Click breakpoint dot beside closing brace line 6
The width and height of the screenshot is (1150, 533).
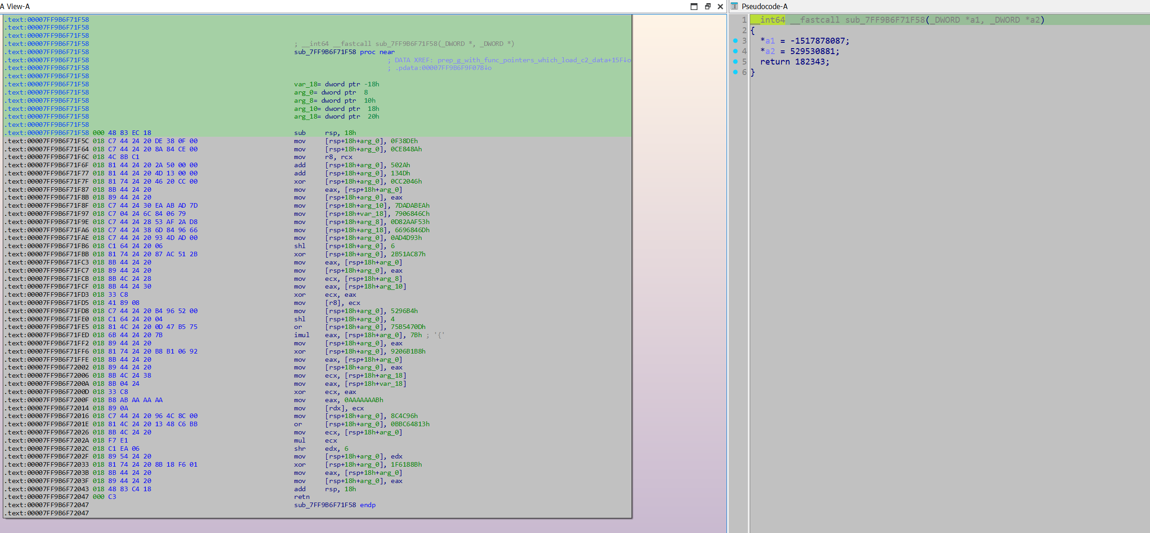tap(735, 72)
